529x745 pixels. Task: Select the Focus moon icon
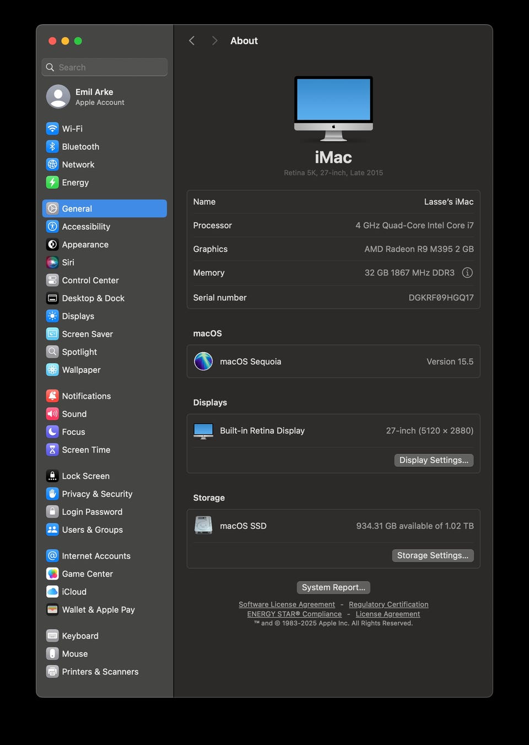click(52, 431)
